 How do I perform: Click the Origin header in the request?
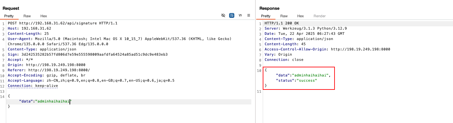coord(47,65)
